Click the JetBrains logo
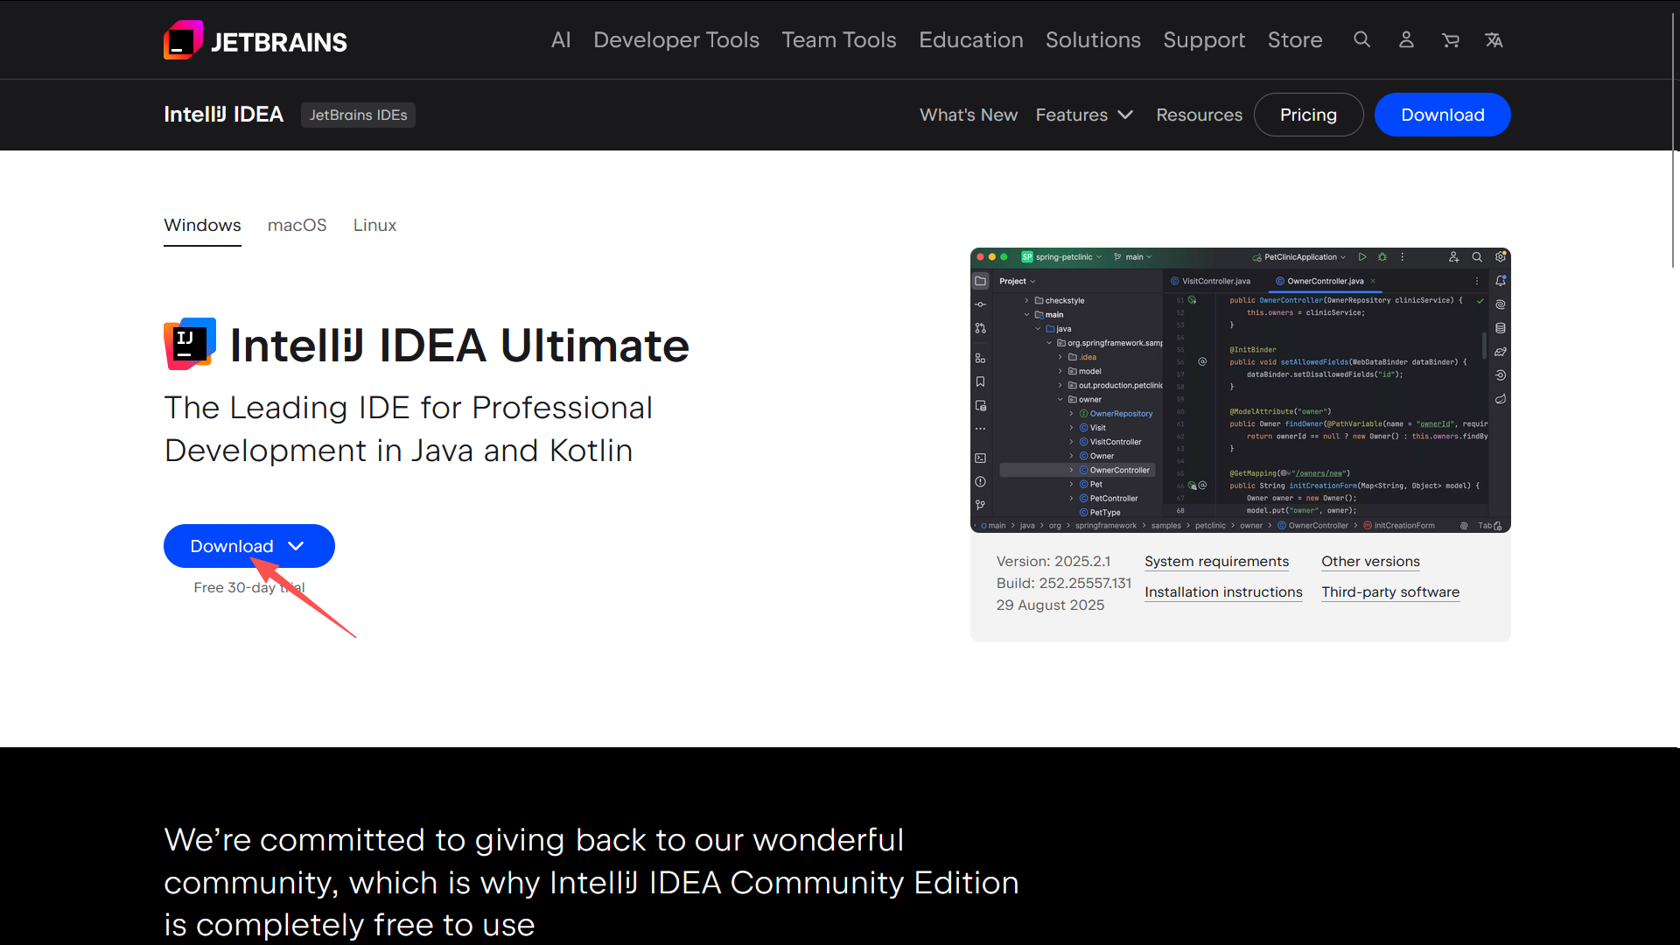 click(x=255, y=40)
